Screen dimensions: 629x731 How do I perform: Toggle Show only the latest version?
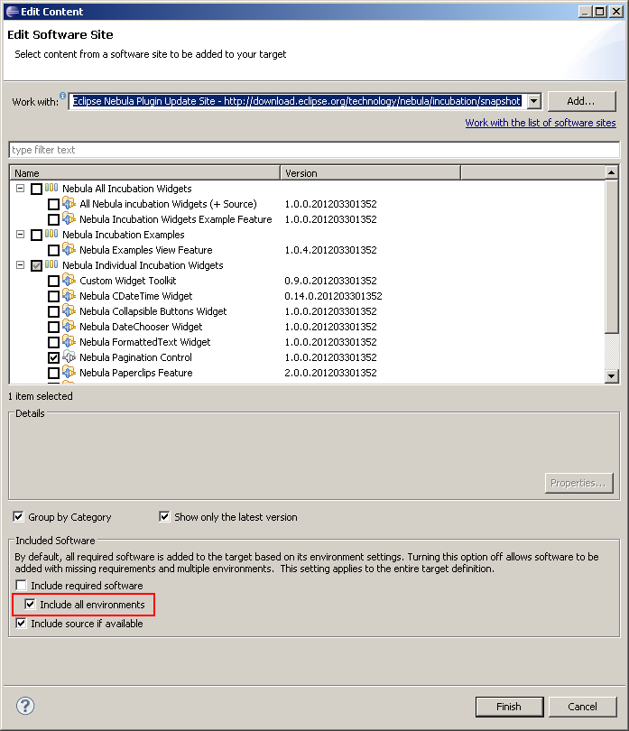click(164, 516)
